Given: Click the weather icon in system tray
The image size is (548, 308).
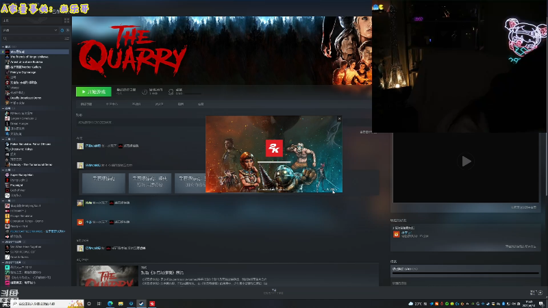Looking at the screenshot, I should tap(410, 303).
